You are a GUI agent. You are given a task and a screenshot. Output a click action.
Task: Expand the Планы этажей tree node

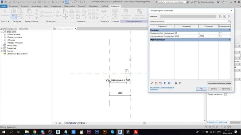5,34
